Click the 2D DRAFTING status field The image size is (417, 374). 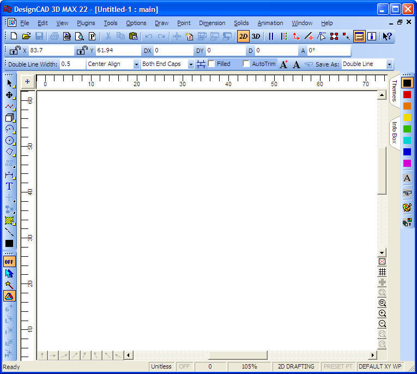click(296, 366)
